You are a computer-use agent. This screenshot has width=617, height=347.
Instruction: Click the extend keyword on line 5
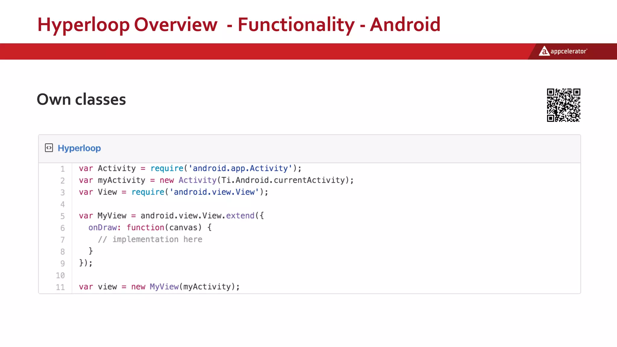click(x=240, y=216)
